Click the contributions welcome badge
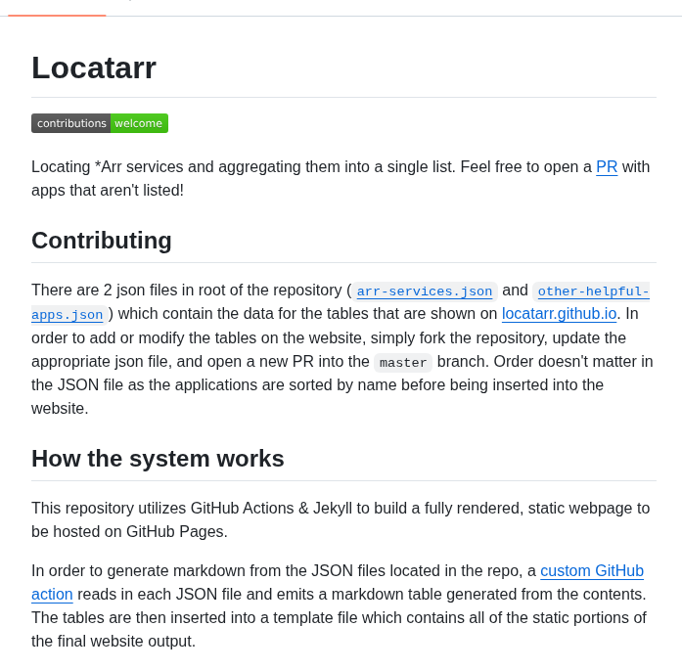The height and width of the screenshot is (671, 682). (100, 123)
